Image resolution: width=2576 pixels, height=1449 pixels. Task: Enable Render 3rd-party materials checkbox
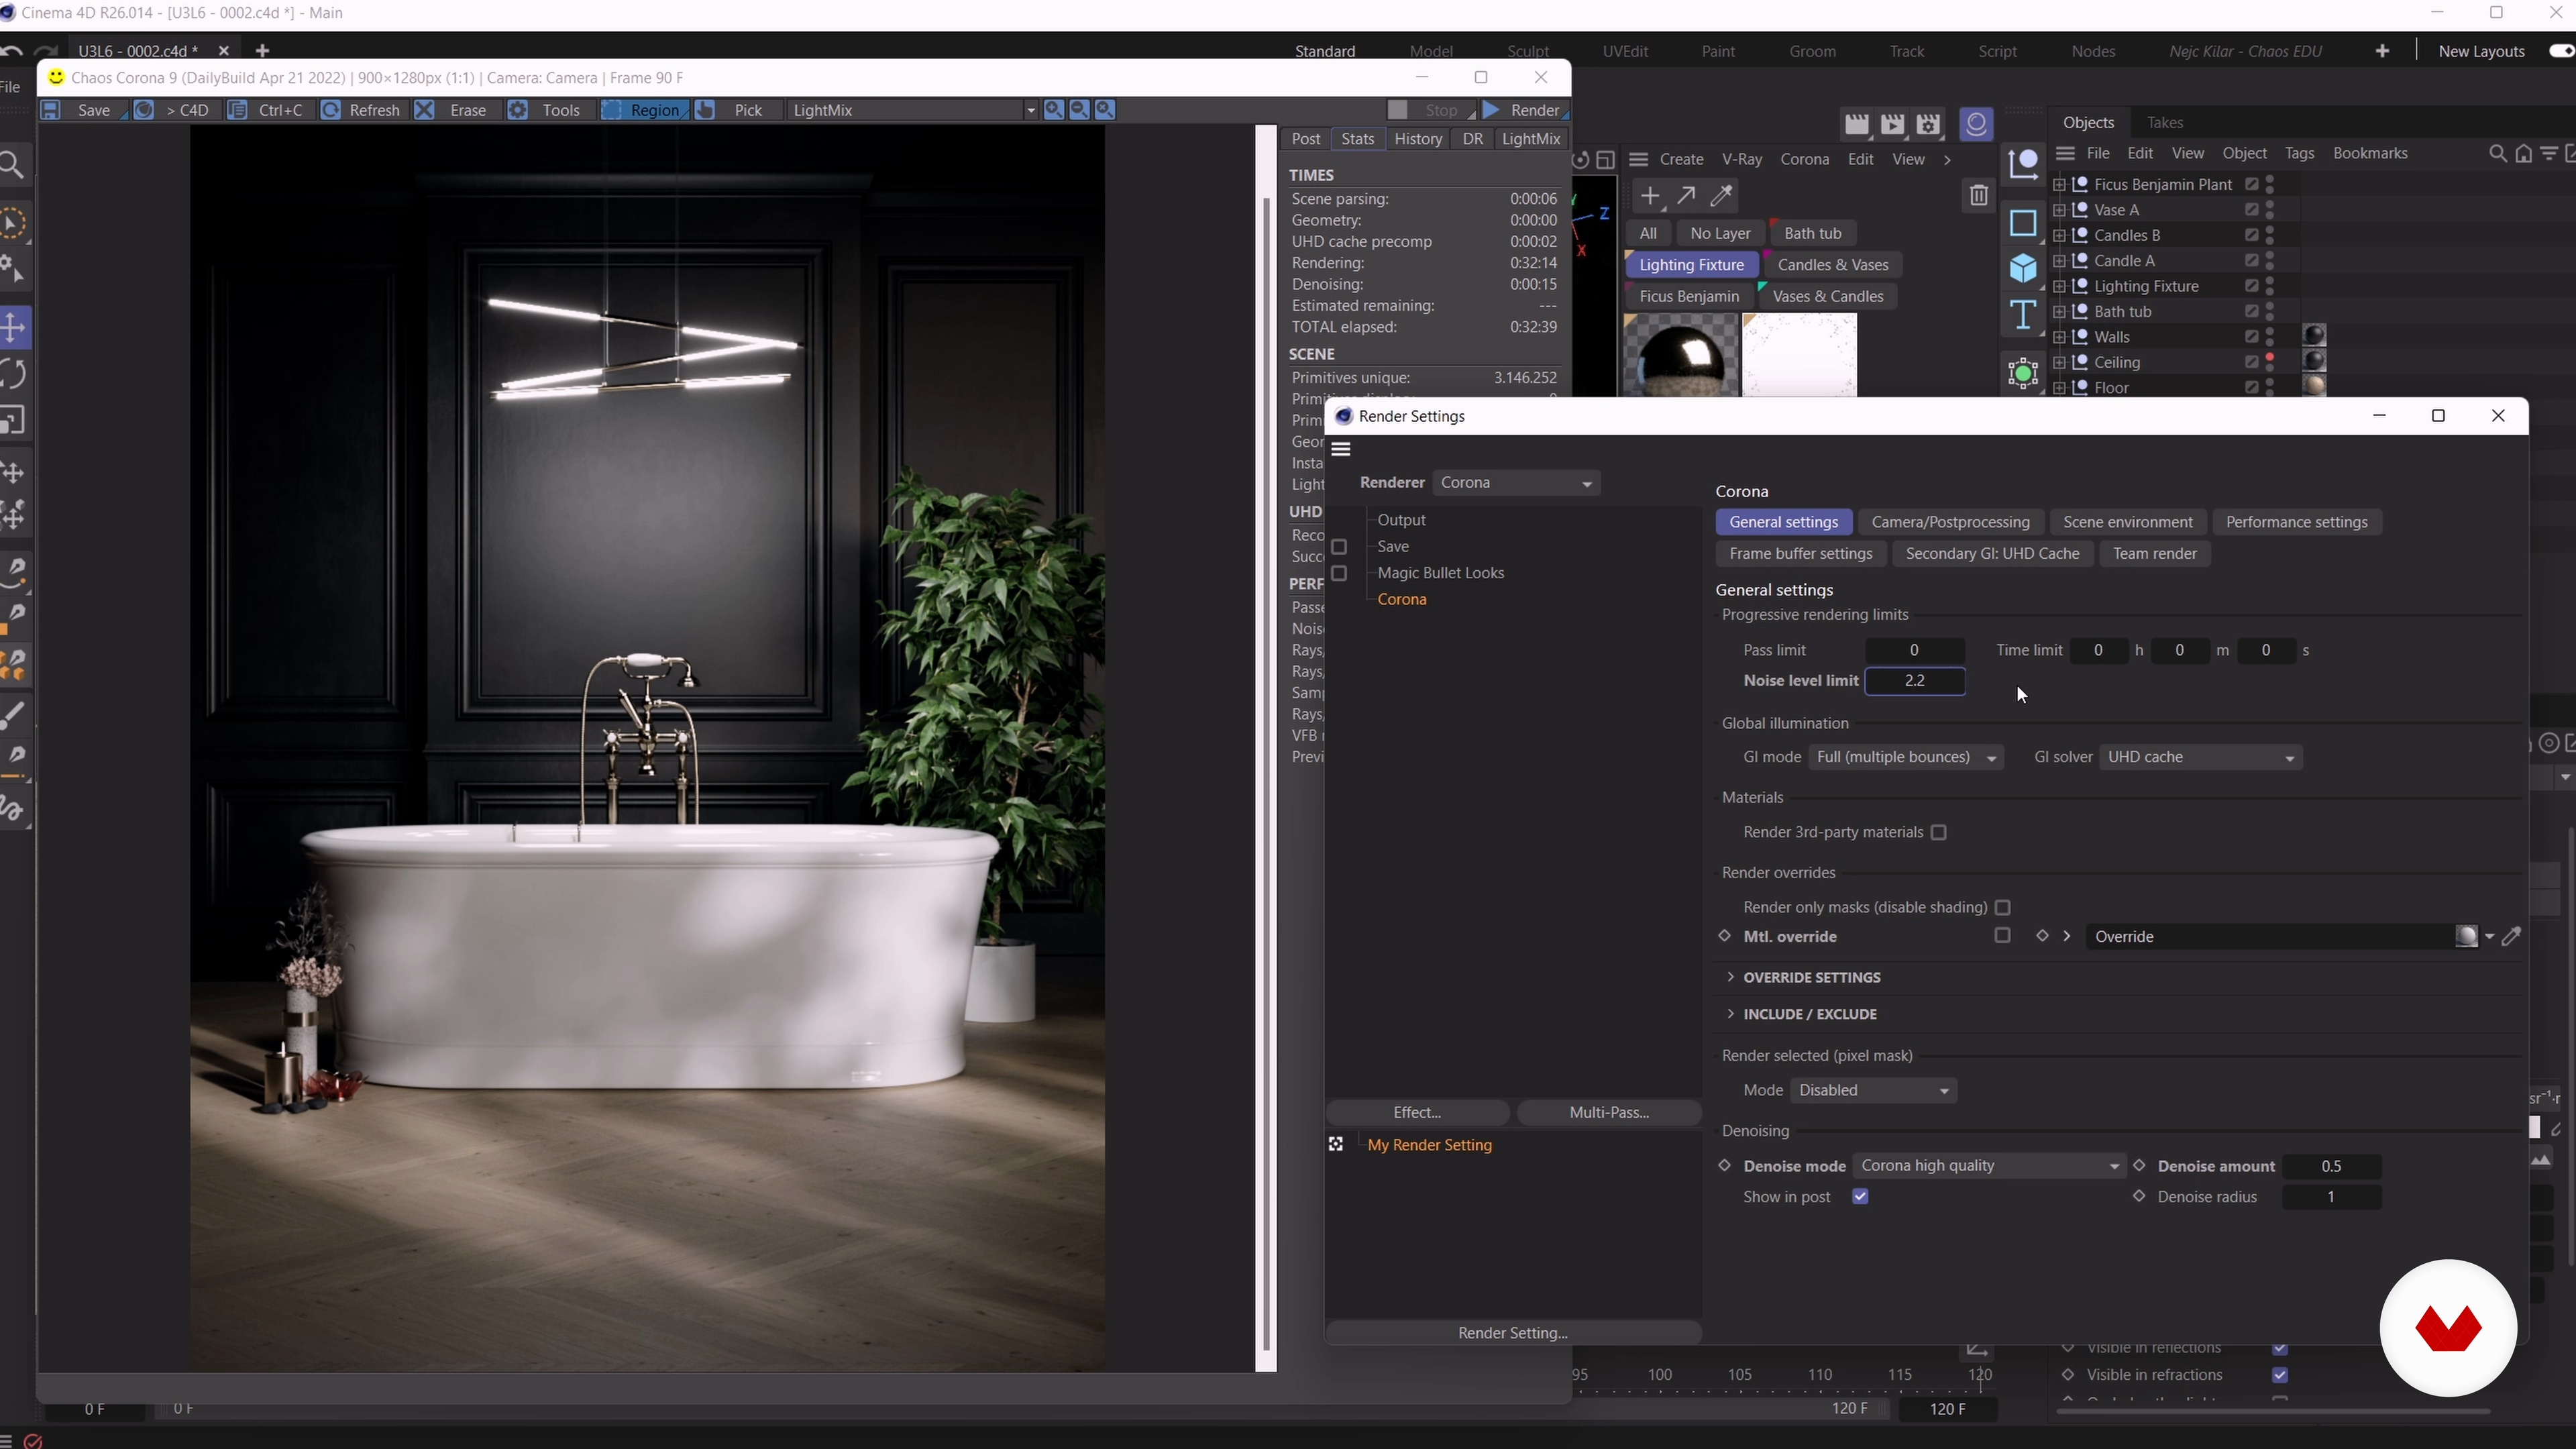point(1939,833)
